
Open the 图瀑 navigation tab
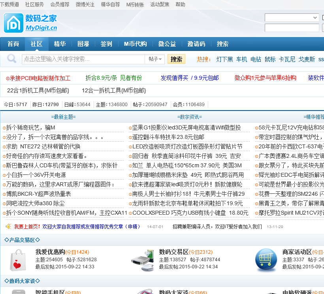83,44
